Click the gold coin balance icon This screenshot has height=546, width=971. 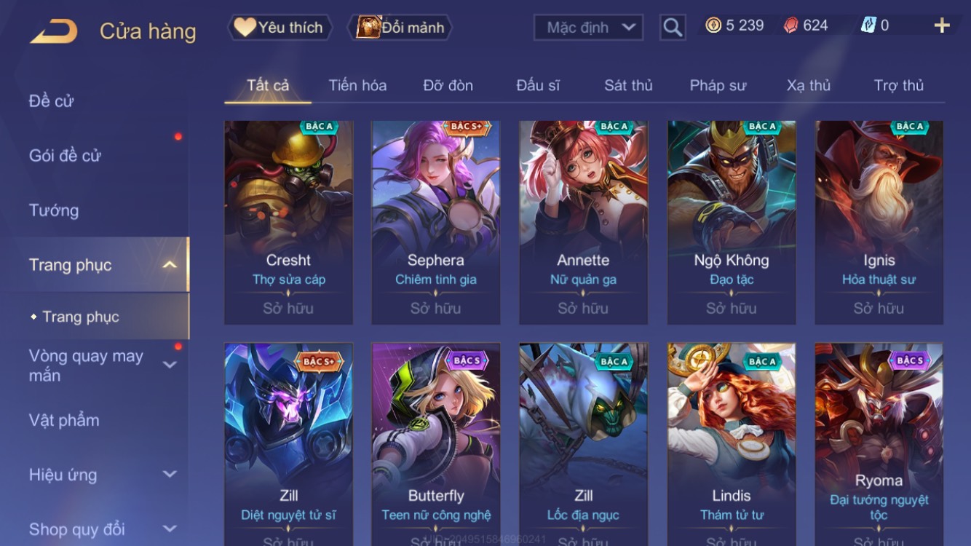click(x=713, y=25)
